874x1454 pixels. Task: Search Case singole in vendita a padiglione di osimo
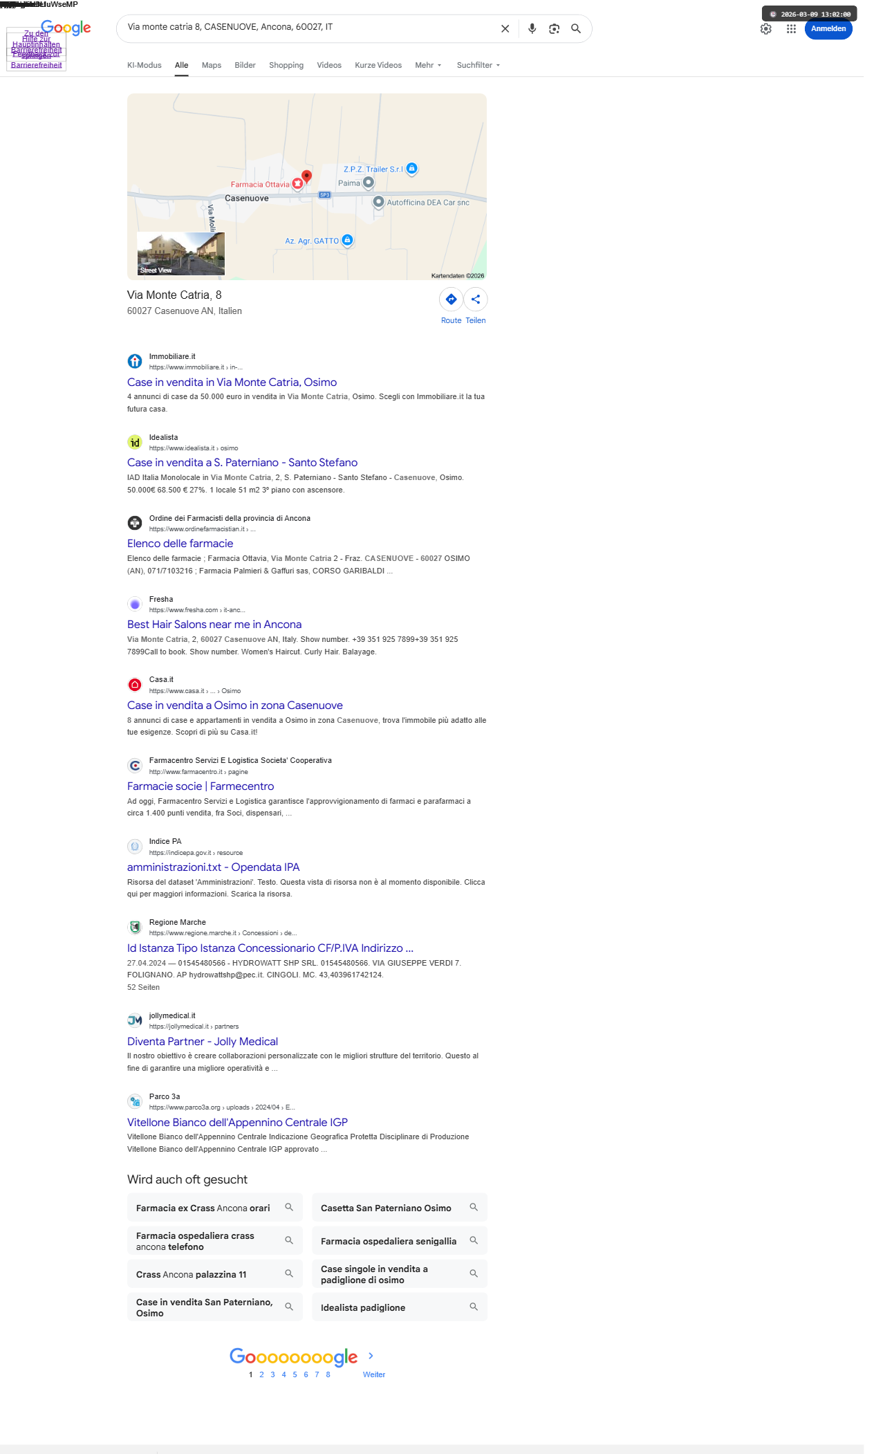pos(400,1274)
